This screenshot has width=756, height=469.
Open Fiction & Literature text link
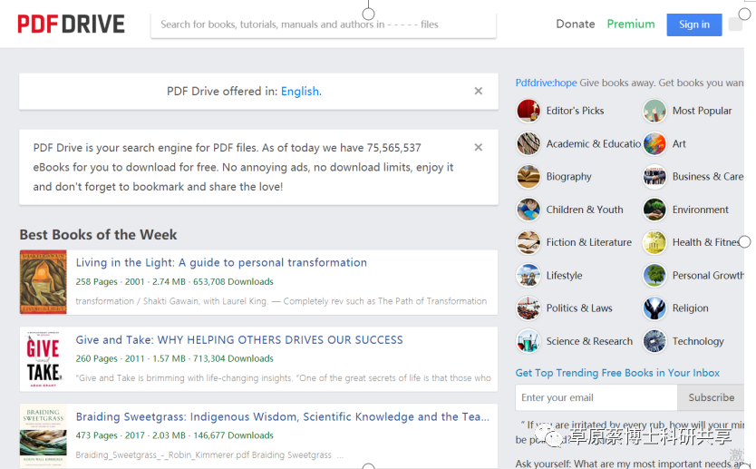click(x=588, y=242)
